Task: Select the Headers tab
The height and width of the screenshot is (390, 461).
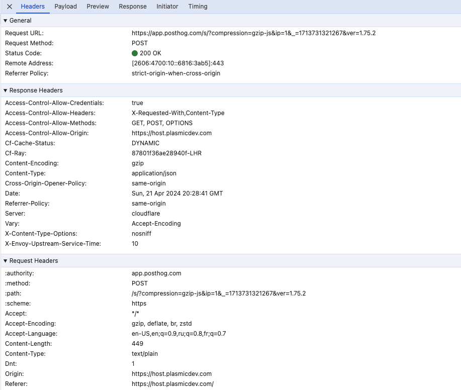Action: pos(33,7)
